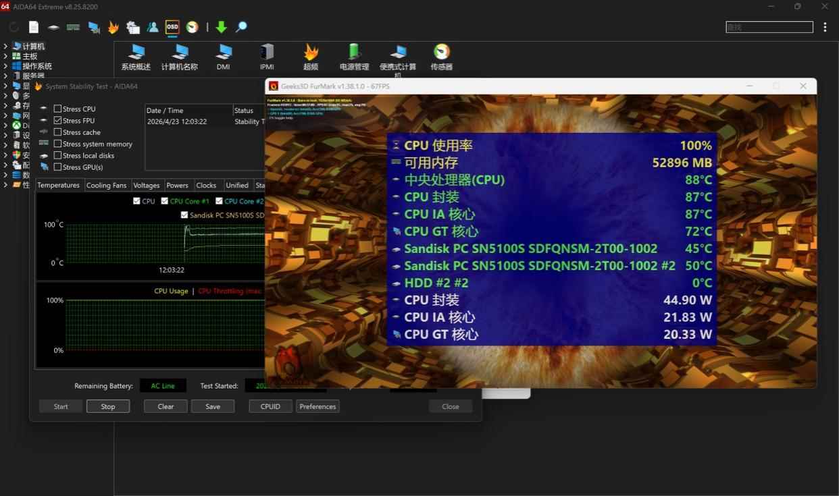Expand the 操作系统 tree node
Screen dimensions: 839x496
point(5,66)
